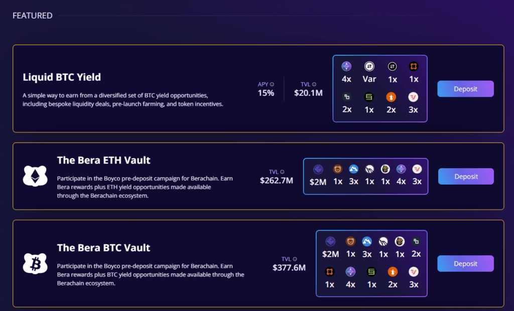514x311 pixels.
Task: Click the FEATURED section heading
Action: tap(33, 16)
